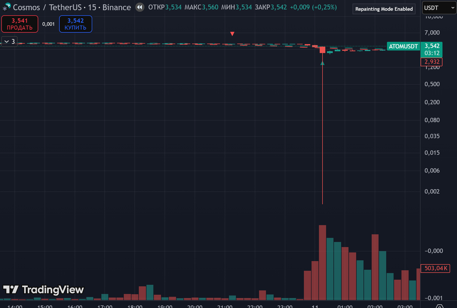
Task: Click the red down-triangle signal marker
Action: (x=232, y=34)
